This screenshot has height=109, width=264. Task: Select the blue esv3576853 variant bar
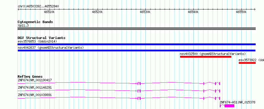point(136,44)
